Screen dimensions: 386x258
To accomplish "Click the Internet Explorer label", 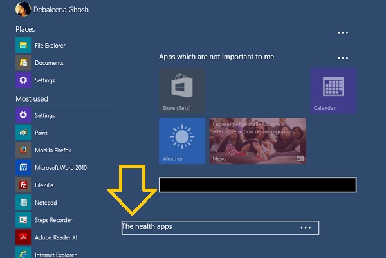I will (55, 255).
